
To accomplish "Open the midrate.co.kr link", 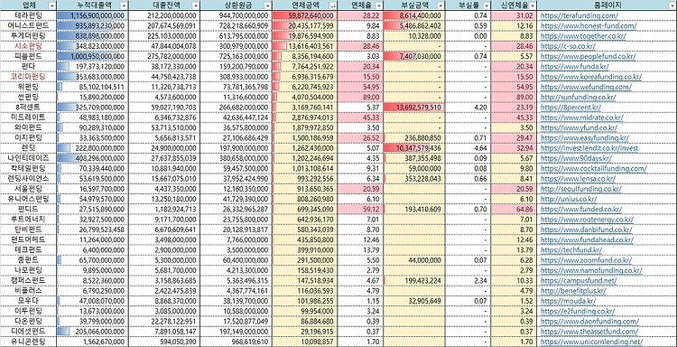I will point(582,117).
